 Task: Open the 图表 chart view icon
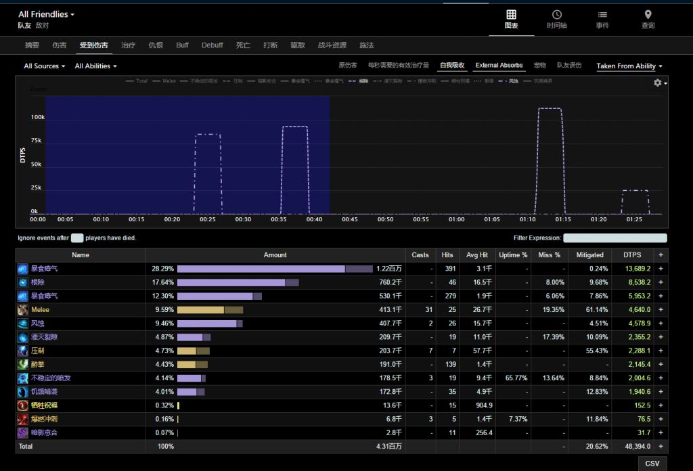pyautogui.click(x=511, y=15)
